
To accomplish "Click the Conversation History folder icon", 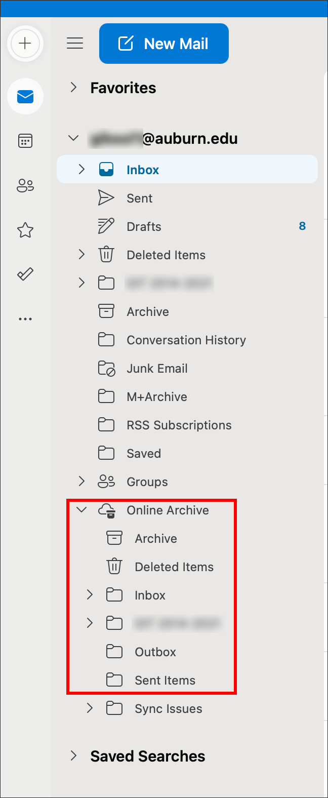I will 106,340.
